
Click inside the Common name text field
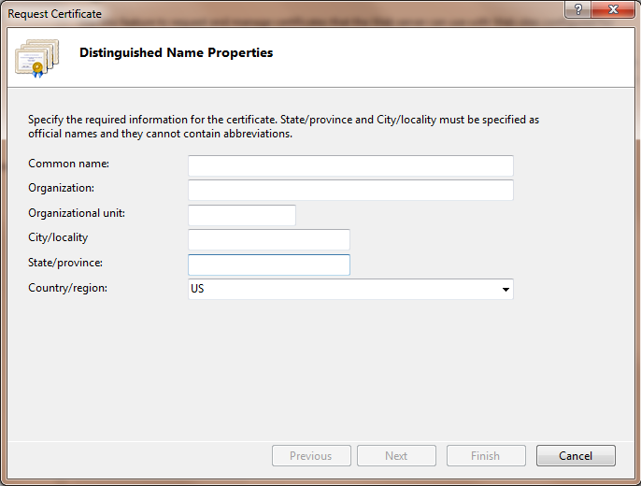tap(350, 165)
